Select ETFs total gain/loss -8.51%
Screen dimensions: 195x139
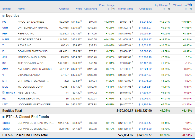187,135
